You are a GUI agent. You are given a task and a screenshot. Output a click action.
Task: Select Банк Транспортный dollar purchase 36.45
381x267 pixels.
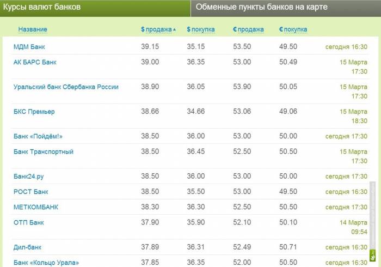[196, 151]
